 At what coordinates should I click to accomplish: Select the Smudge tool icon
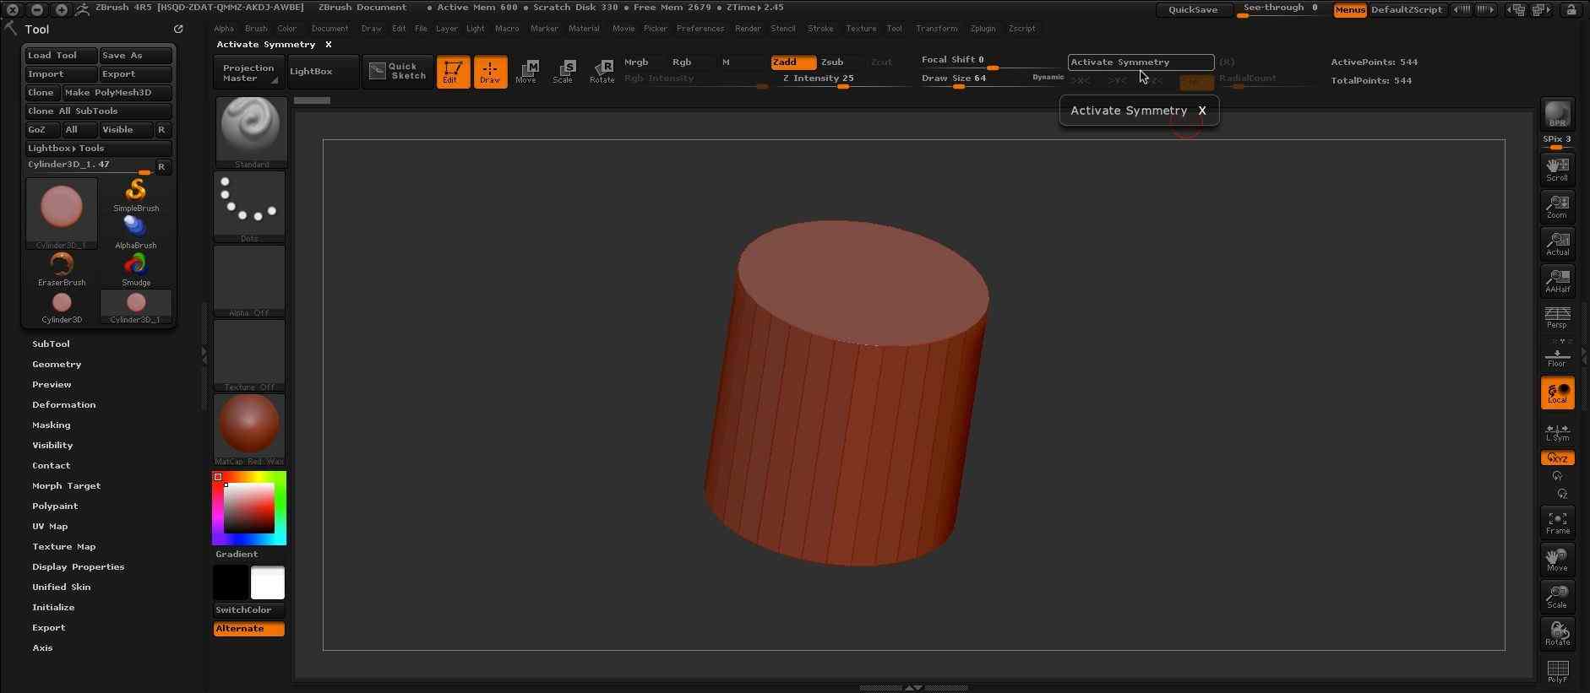136,269
